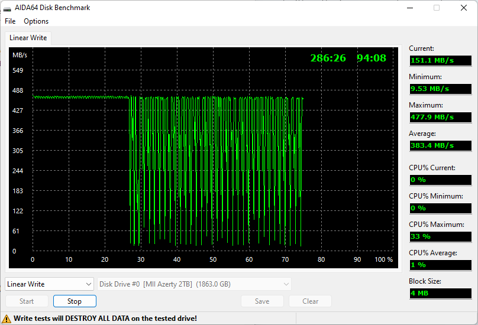Click the CPU% Maximum value 33 %
Image resolution: width=478 pixels, height=325 pixels.
[441, 236]
